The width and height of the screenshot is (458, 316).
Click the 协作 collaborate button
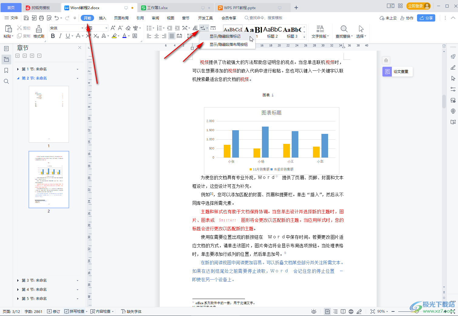[x=407, y=18]
